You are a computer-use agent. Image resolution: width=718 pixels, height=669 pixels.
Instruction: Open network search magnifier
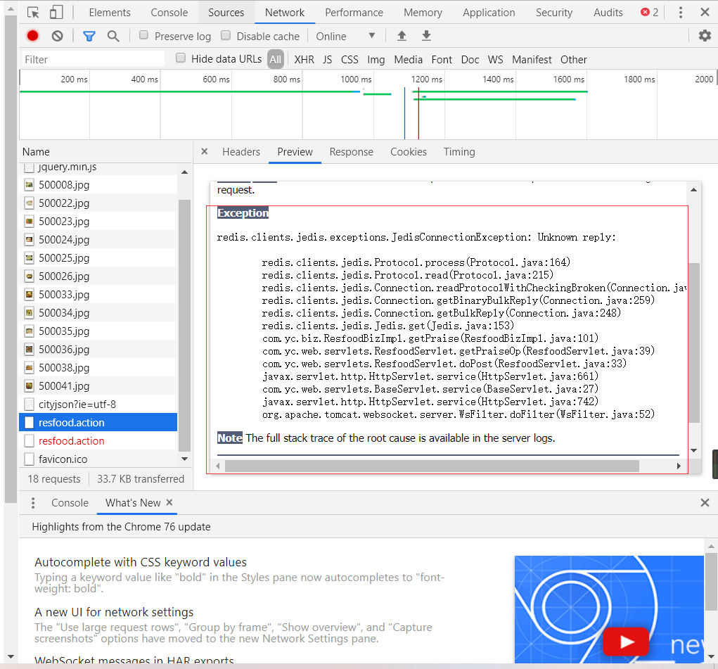click(x=113, y=36)
